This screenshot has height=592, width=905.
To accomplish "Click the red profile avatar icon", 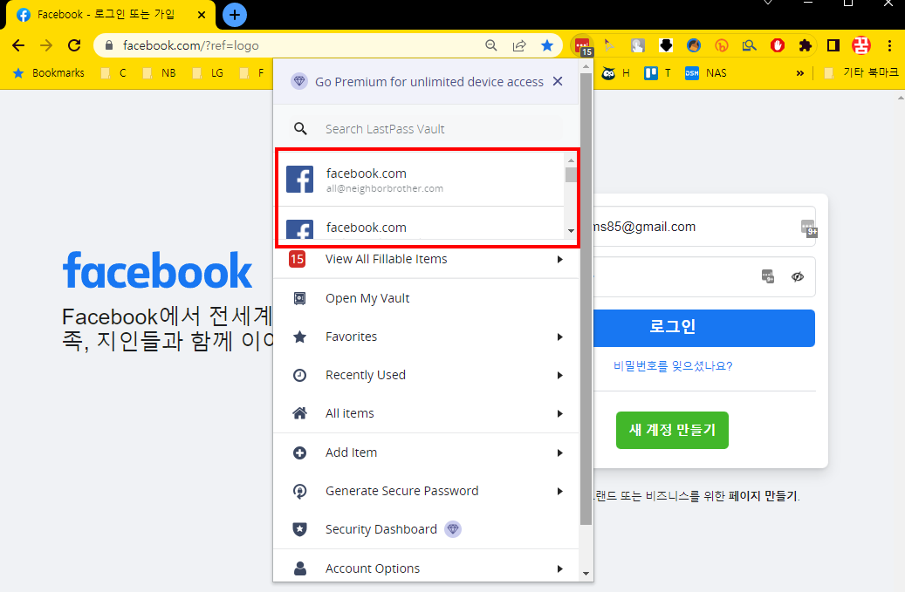I will [x=861, y=45].
